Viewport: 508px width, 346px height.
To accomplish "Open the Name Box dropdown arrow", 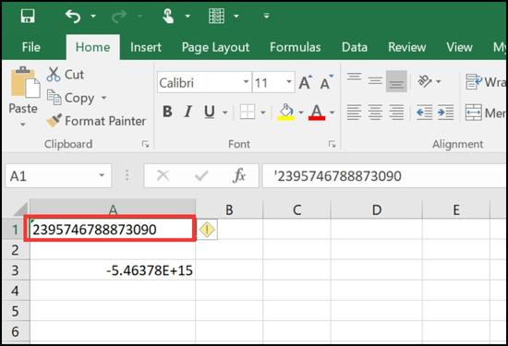I will [102, 175].
